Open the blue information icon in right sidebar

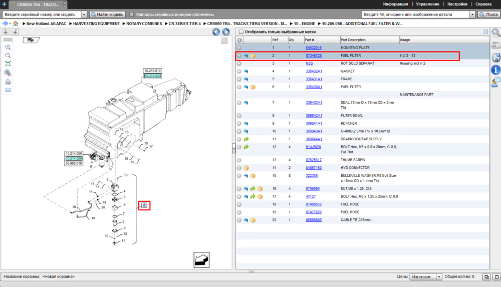[x=496, y=70]
